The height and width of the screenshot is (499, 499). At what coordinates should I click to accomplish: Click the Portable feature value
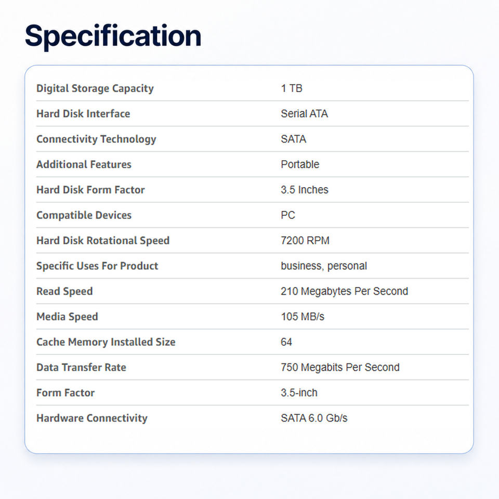coord(300,164)
